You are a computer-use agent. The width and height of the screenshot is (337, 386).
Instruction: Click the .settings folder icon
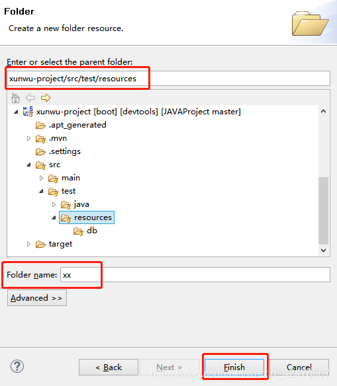point(40,151)
